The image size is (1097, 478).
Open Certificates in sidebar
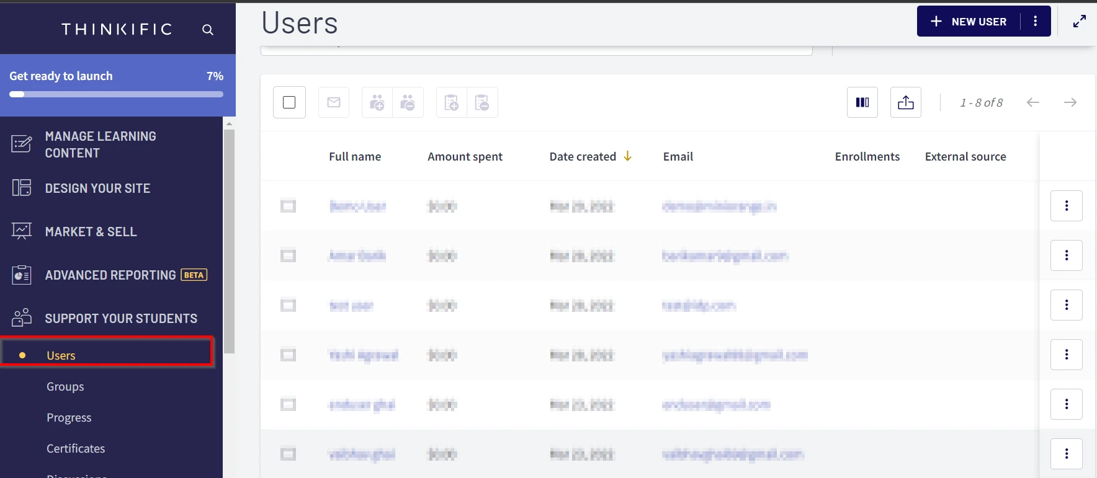[76, 448]
